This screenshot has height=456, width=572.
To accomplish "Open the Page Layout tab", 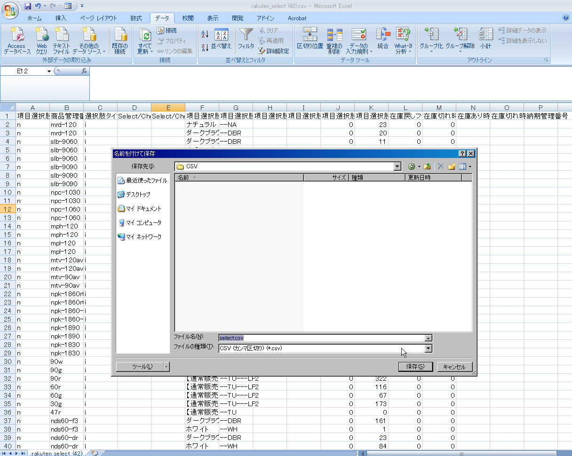I will tap(98, 18).
